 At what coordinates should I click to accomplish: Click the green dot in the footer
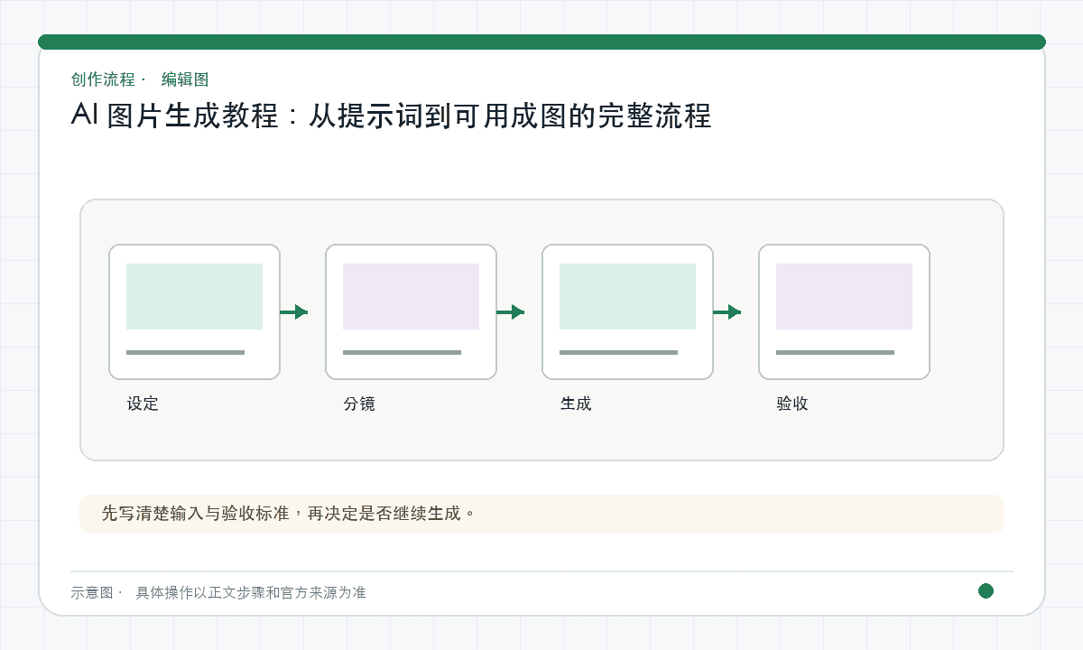(x=986, y=591)
